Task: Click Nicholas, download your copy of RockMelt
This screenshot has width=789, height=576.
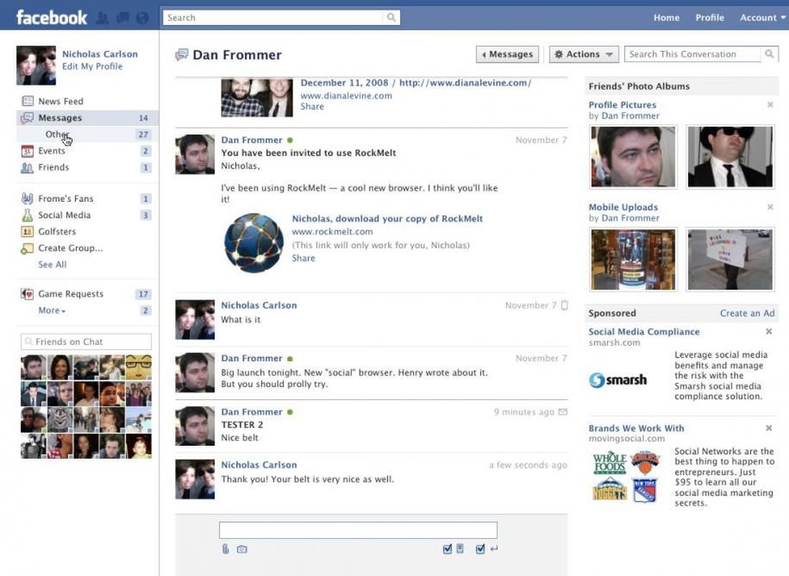Action: pyautogui.click(x=387, y=218)
